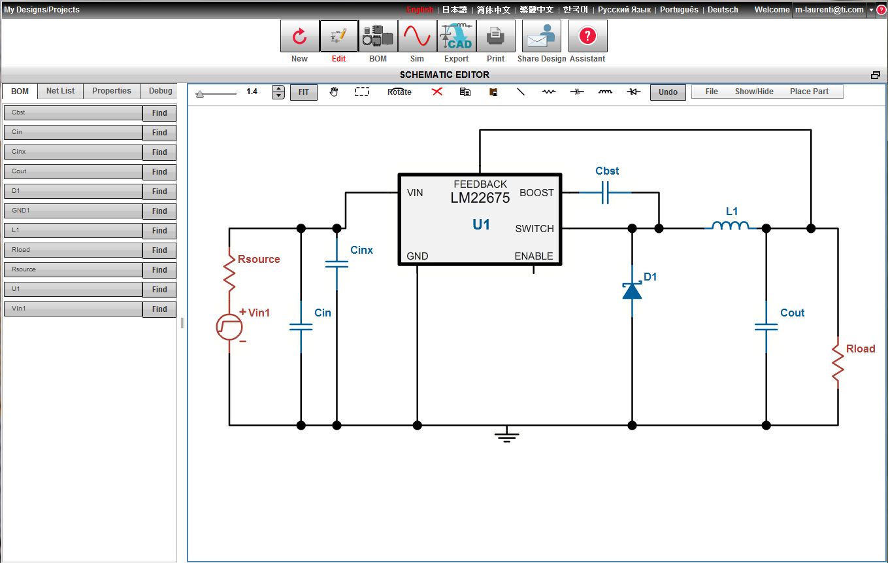Viewport: 888px width, 563px height.
Task: Switch to the BOM tab
Action: [x=20, y=92]
